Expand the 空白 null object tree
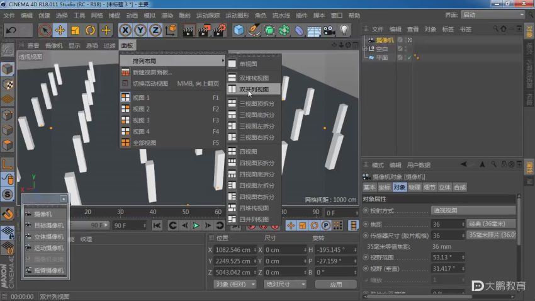This screenshot has width=535, height=301. (364, 48)
